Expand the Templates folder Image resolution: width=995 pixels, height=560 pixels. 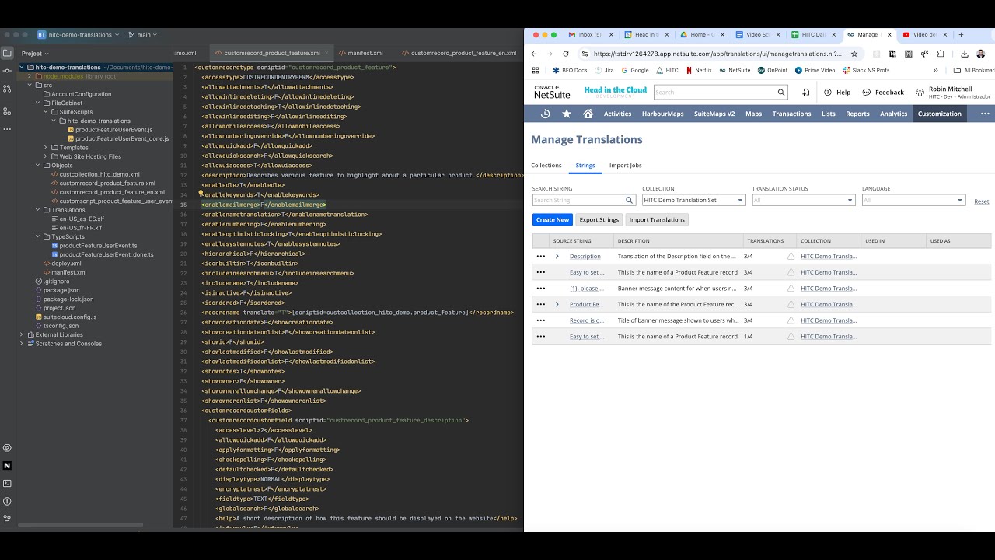(45, 148)
